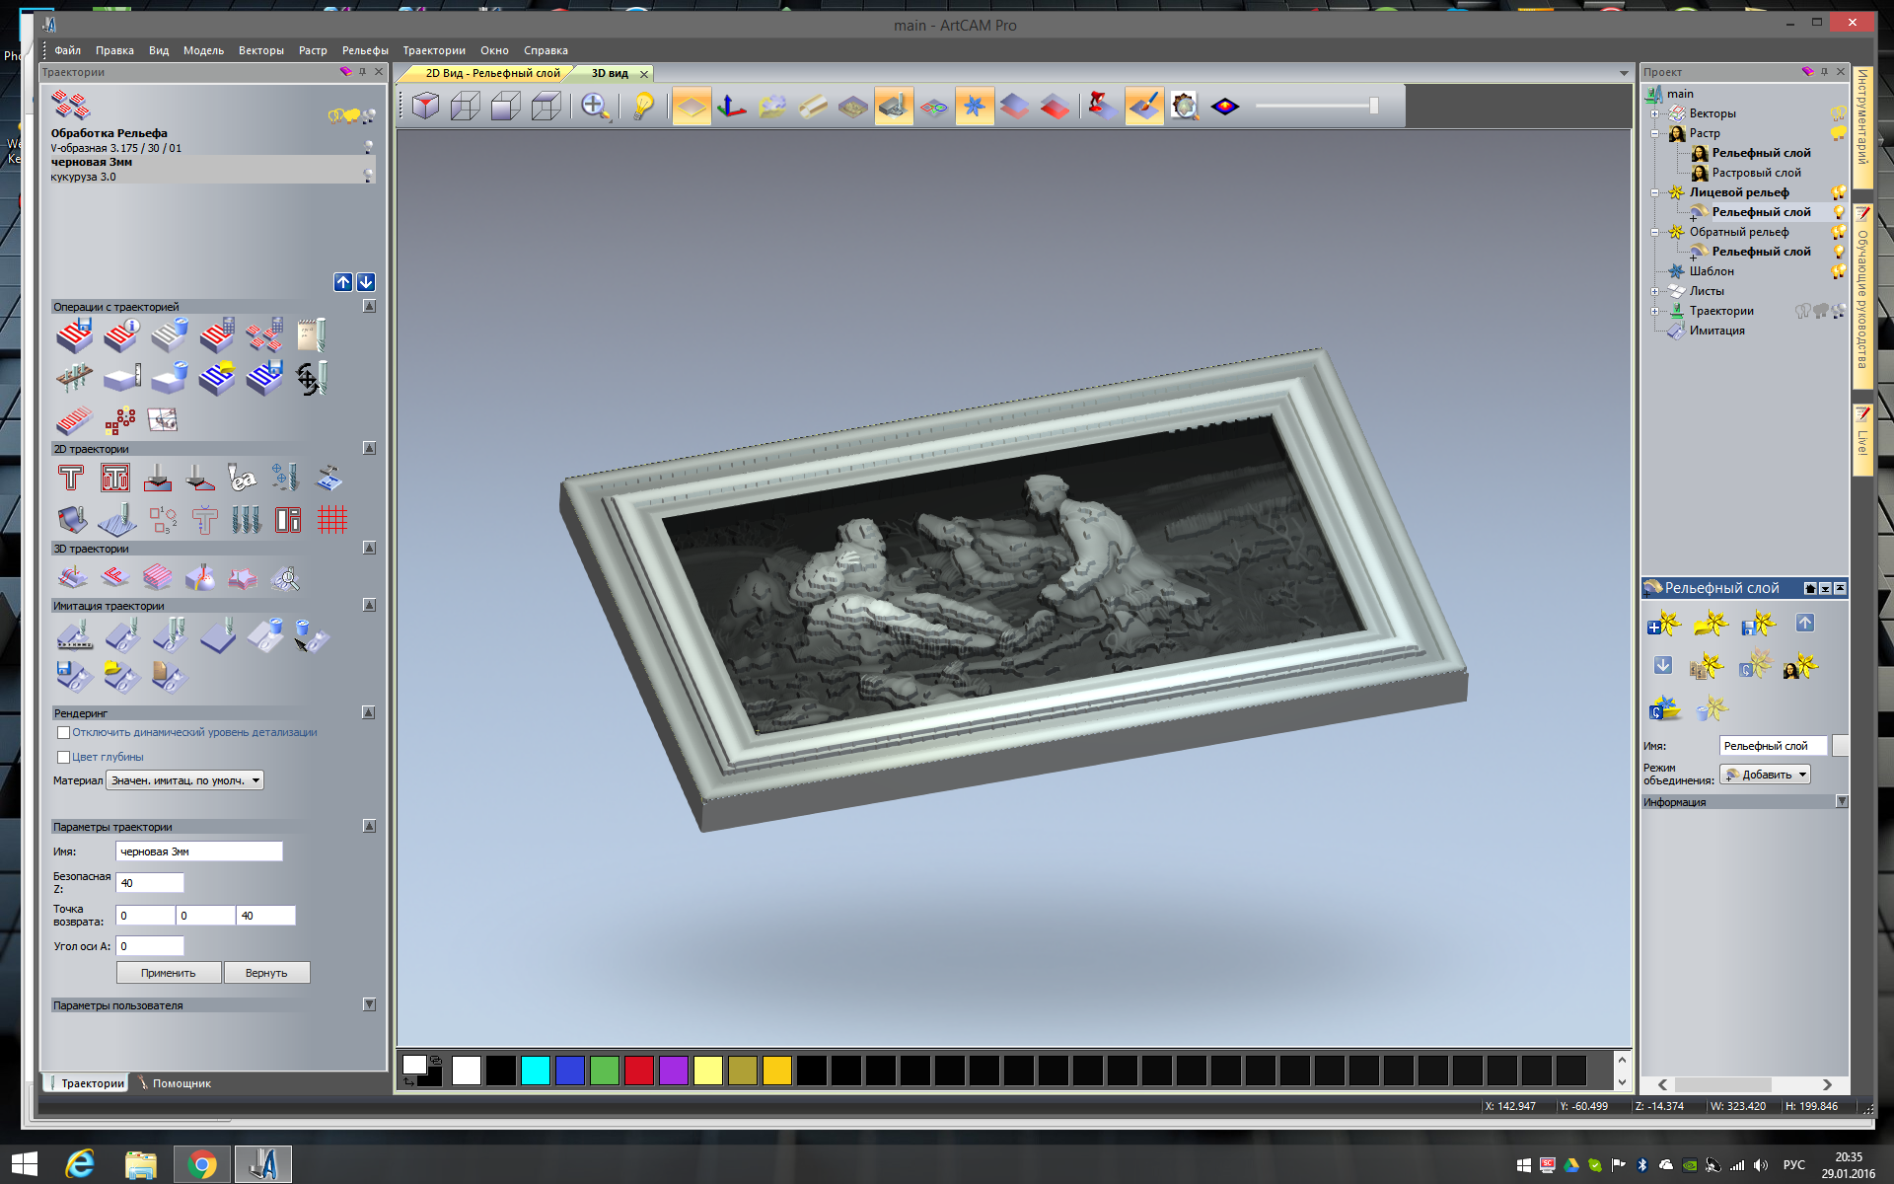This screenshot has width=1894, height=1184.
Task: Click the red T profile toolpath icon
Action: pyautogui.click(x=71, y=479)
